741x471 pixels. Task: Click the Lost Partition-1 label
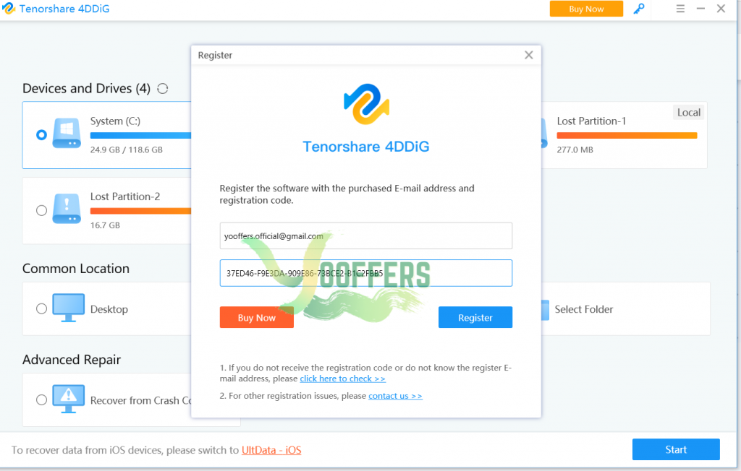point(591,121)
